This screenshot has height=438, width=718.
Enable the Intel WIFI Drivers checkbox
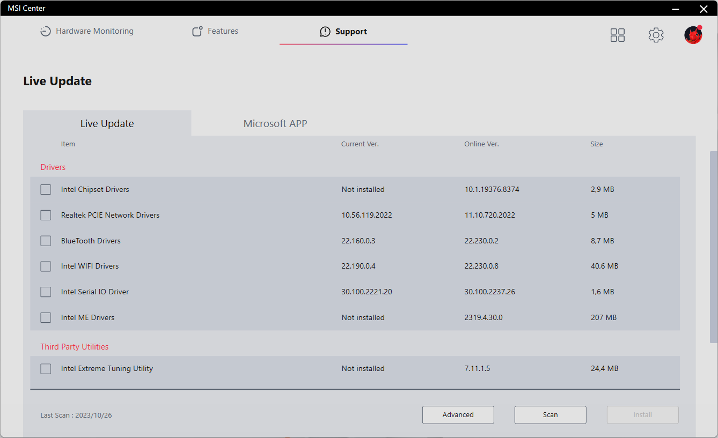tap(46, 266)
